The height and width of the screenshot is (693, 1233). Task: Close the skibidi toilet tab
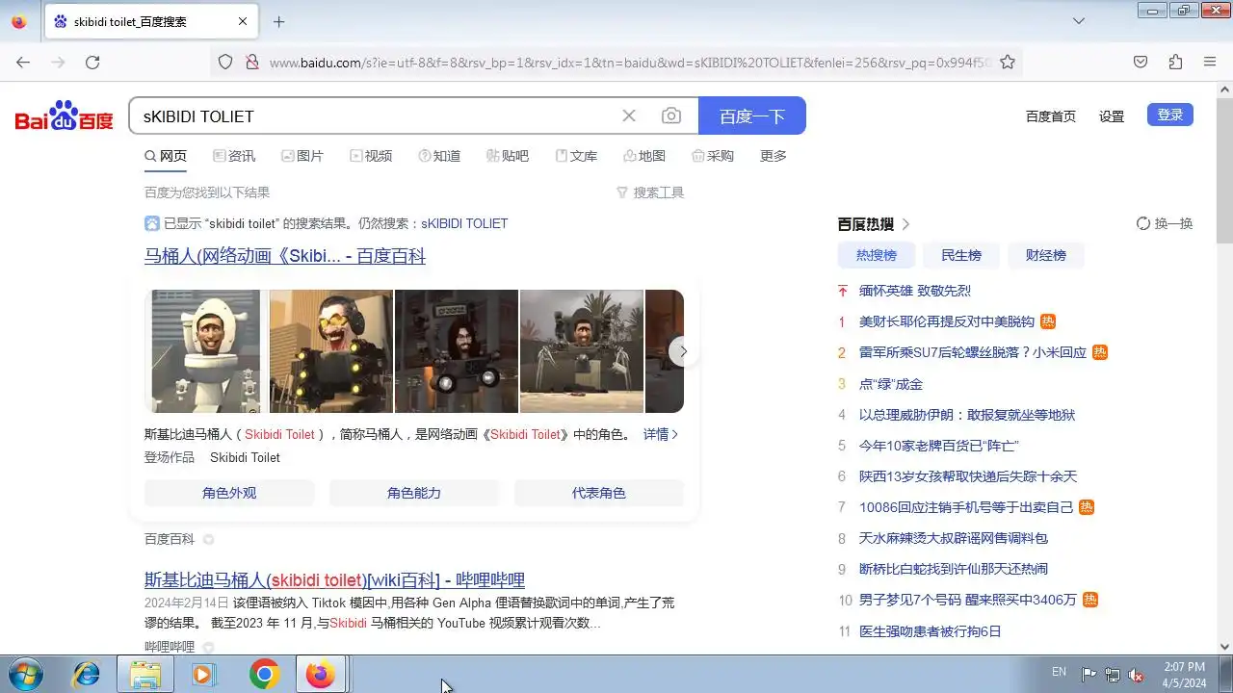click(243, 21)
